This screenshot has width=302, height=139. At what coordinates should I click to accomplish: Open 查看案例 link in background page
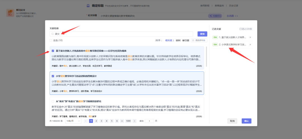point(219,6)
